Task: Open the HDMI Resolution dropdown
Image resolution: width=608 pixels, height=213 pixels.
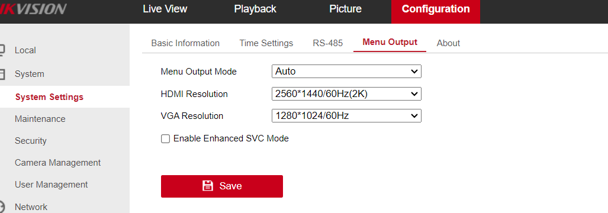Action: (x=346, y=93)
